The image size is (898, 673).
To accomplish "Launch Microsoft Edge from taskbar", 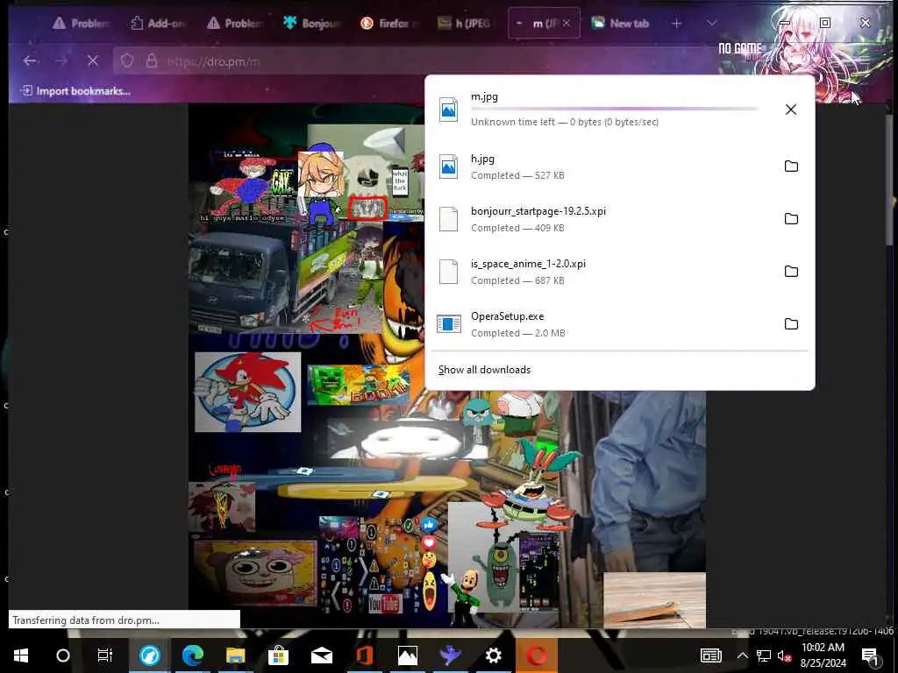I will (193, 655).
